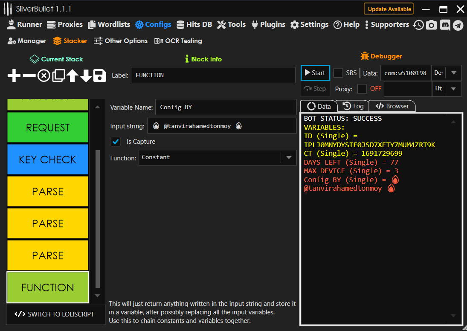This screenshot has height=331, width=467.
Task: Open the Discord icon in top bar
Action: tap(445, 25)
